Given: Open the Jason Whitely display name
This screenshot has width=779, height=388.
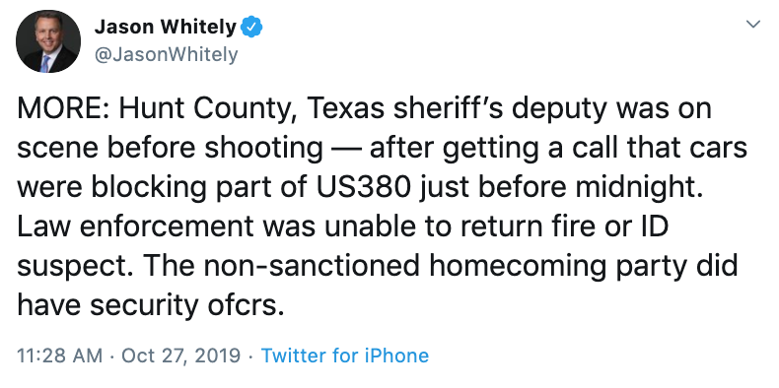Looking at the screenshot, I should 166,27.
